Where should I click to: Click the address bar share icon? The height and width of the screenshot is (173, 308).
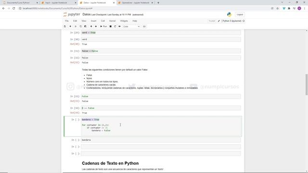click(272, 9)
